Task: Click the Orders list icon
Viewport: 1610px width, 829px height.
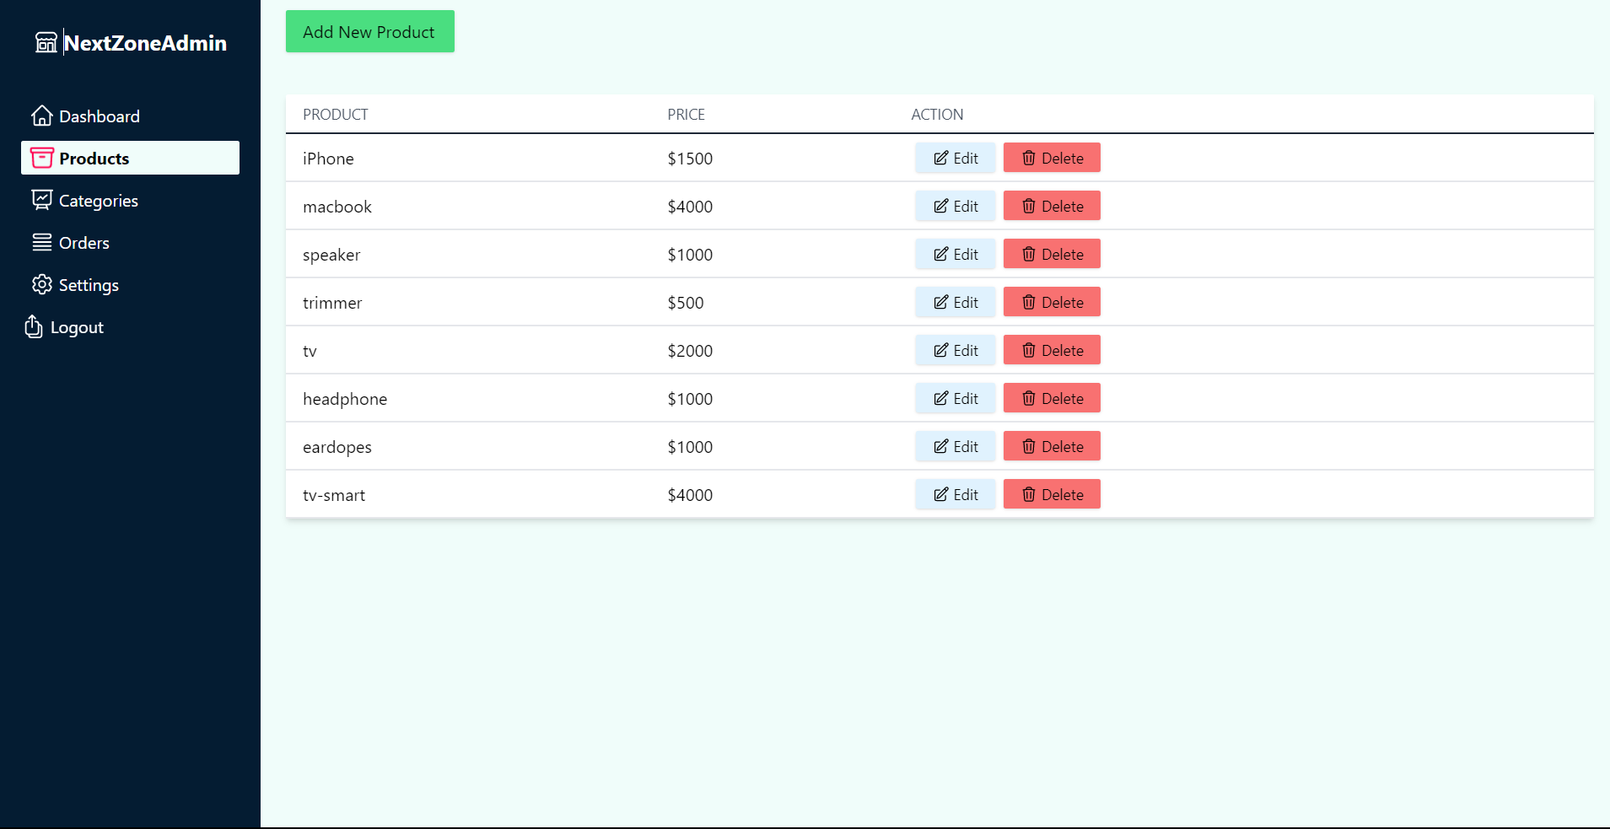Action: coord(42,242)
